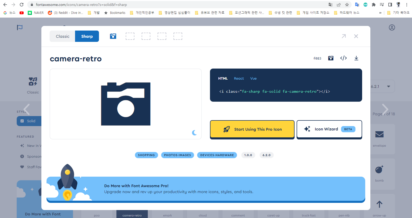
Task: Open the 개인적인공부 bookmark folder
Action: click(x=142, y=13)
